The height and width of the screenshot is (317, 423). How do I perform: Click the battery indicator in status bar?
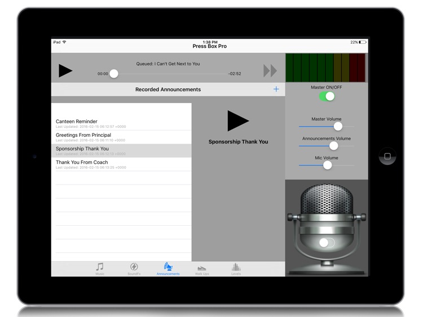coord(363,42)
